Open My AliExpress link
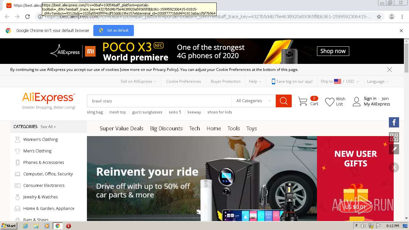409x230 pixels. click(377, 104)
